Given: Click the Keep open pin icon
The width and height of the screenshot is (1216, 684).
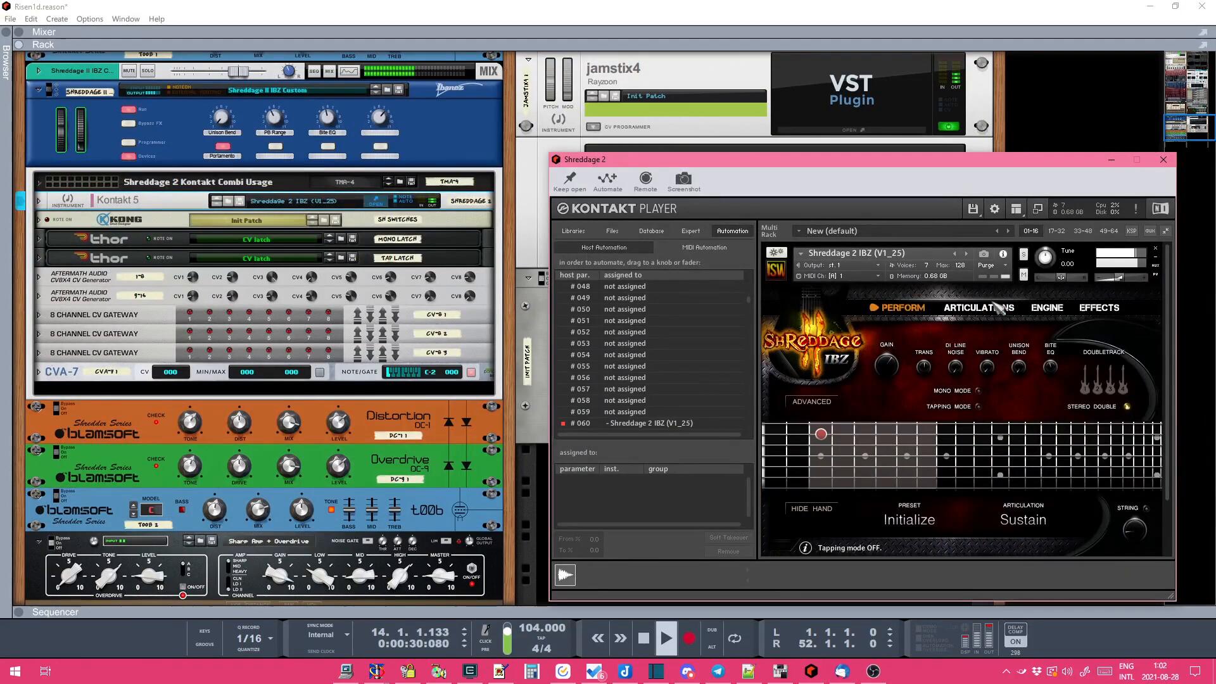Looking at the screenshot, I should [x=569, y=179].
